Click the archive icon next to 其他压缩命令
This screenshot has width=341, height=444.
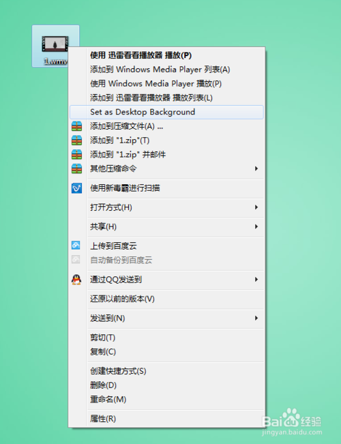(76, 168)
